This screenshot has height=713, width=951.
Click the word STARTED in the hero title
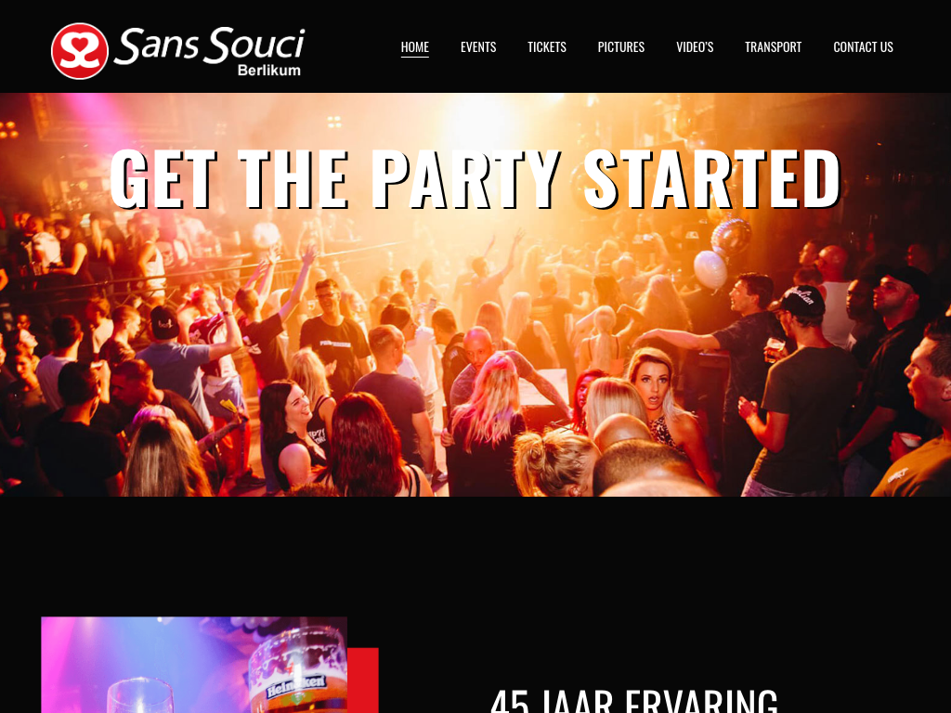click(x=712, y=179)
